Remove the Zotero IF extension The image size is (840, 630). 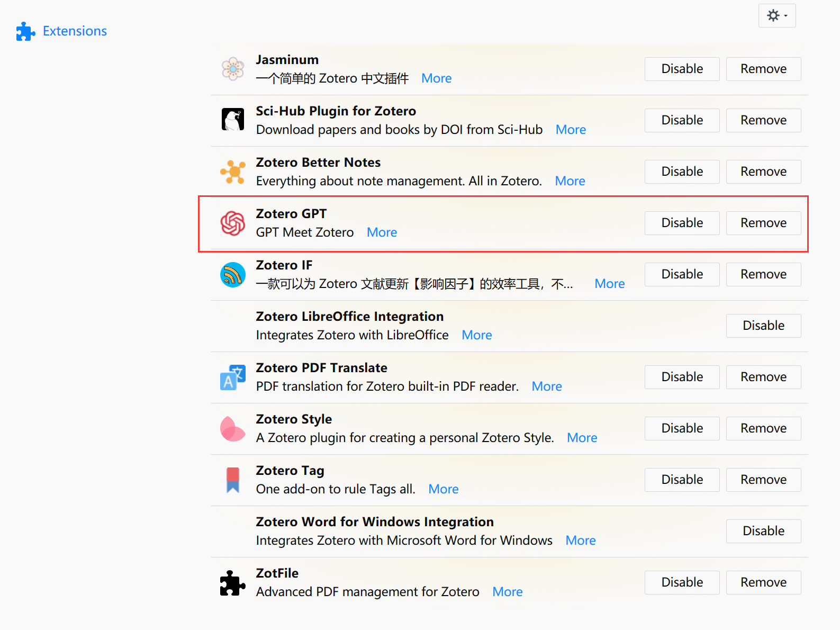[763, 274]
